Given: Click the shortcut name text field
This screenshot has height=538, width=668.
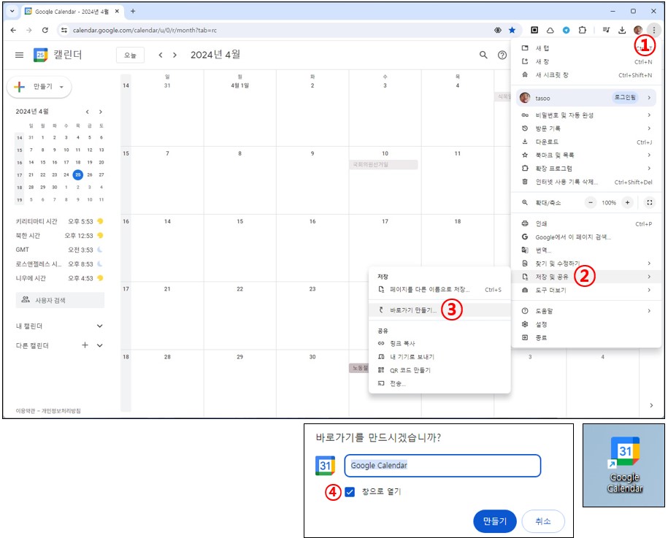Looking at the screenshot, I should (x=442, y=466).
